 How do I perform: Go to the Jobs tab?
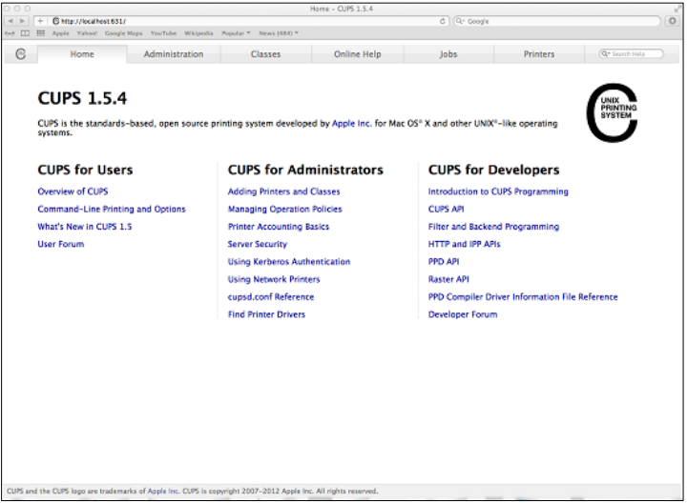(448, 54)
